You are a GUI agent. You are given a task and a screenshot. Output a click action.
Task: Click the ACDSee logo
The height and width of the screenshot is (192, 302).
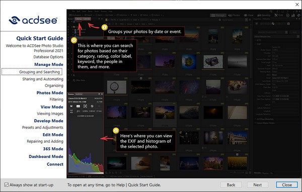click(33, 20)
